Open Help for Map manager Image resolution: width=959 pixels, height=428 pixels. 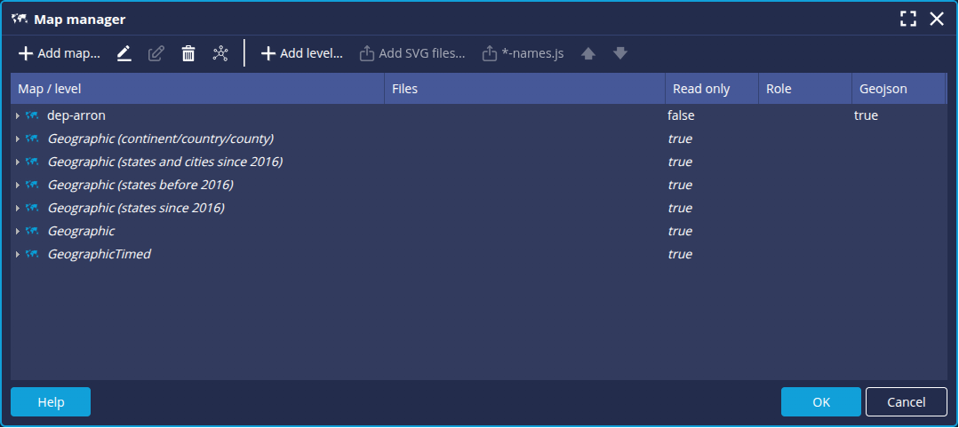(51, 402)
